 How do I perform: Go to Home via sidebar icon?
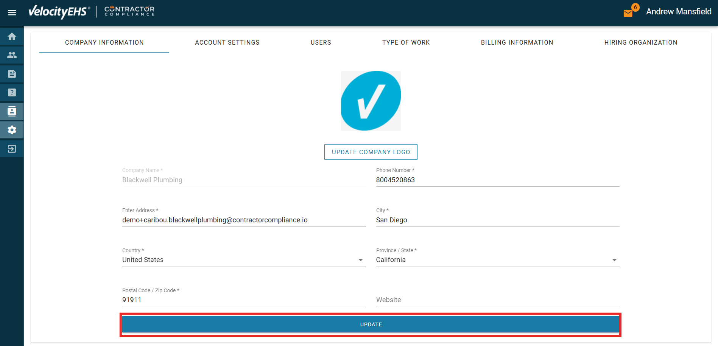pos(12,36)
